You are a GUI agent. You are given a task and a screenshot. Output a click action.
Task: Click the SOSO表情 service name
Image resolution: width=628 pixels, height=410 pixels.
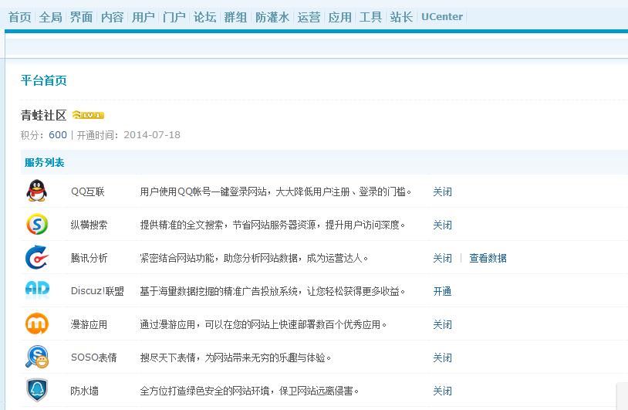[x=93, y=357]
